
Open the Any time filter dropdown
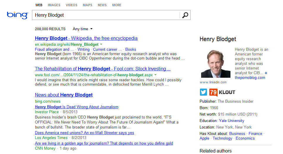tap(82, 29)
